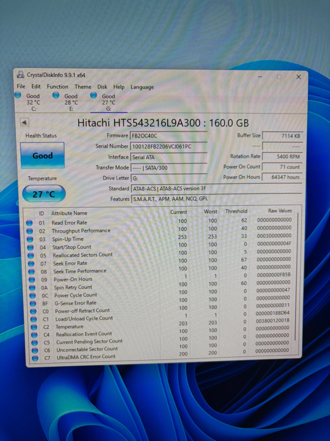
Task: Click the status dot for Load/Unload Cycle Count
Action: click(34, 319)
